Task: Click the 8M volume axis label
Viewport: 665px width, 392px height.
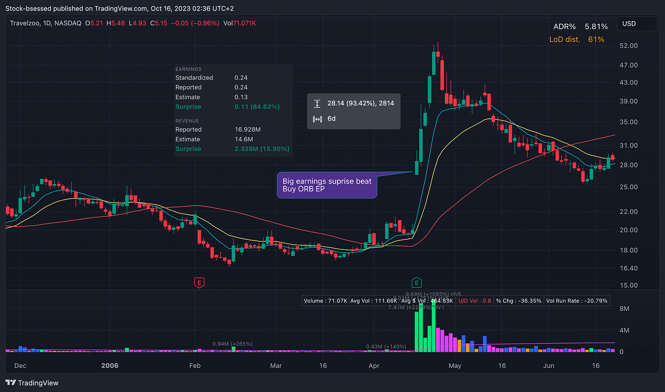Action: coord(624,308)
